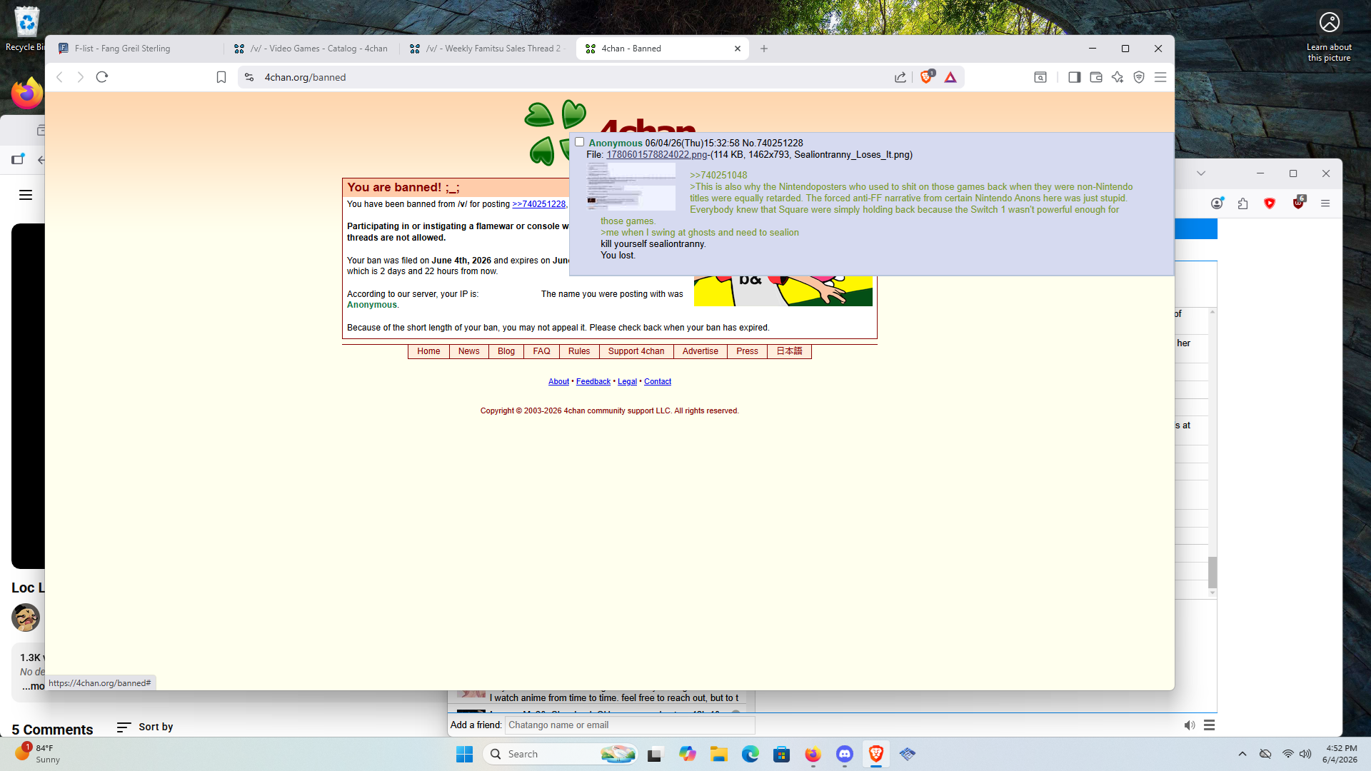
Task: Click the Chatango sound speaker icon
Action: 1189,725
